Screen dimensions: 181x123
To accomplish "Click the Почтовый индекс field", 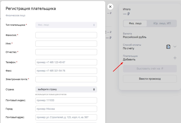I will (x=66, y=100).
